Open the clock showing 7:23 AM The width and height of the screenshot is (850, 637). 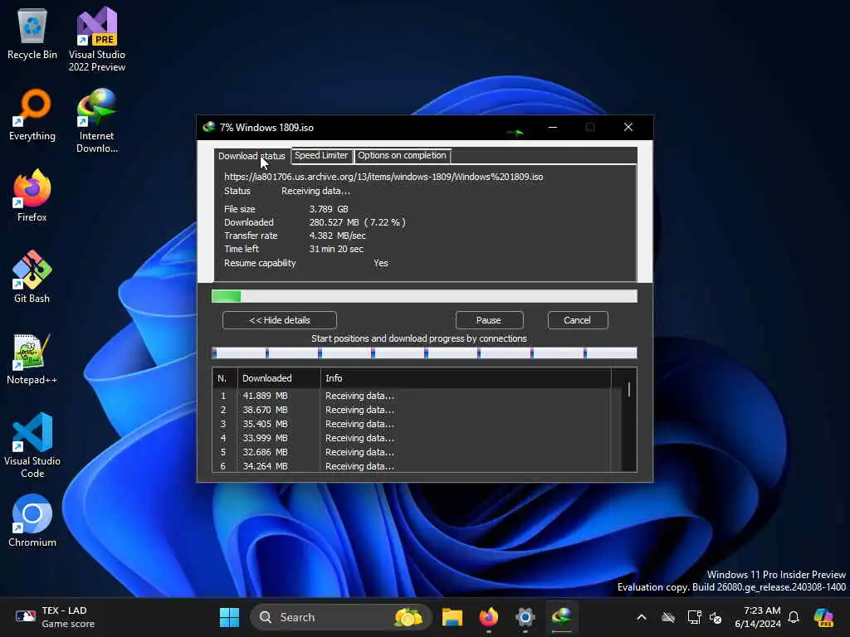click(x=758, y=617)
